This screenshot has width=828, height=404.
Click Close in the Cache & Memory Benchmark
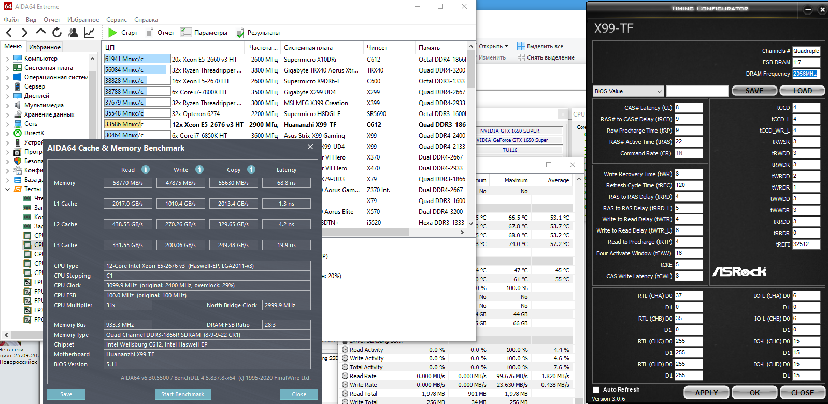tap(299, 394)
